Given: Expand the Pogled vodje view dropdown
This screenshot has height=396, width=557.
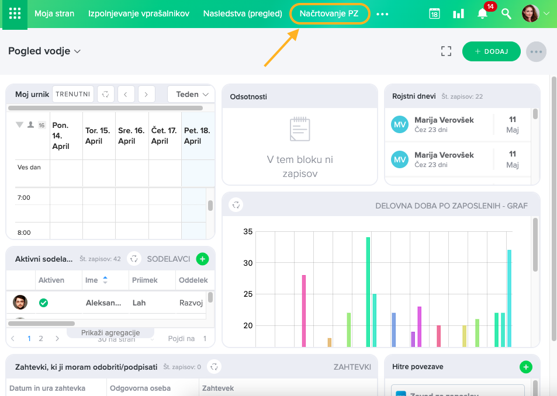Looking at the screenshot, I should coord(44,51).
